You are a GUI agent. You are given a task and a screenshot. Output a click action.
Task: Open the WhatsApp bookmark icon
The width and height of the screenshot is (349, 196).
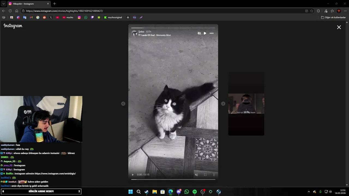click(86, 17)
